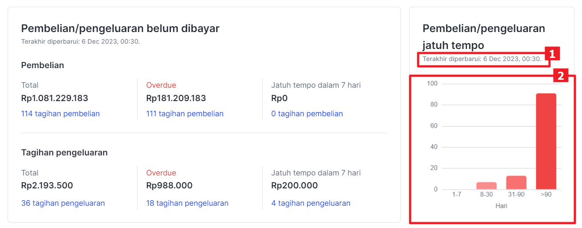The image size is (582, 228).
Task: Open the 36 tagihan pengeluaran link
Action: (63, 203)
